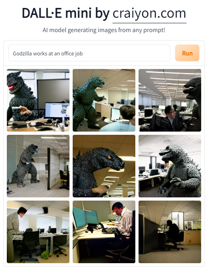Click the yellow chair in the hallway Godzilla image
208x270 pixels.
click(x=63, y=180)
